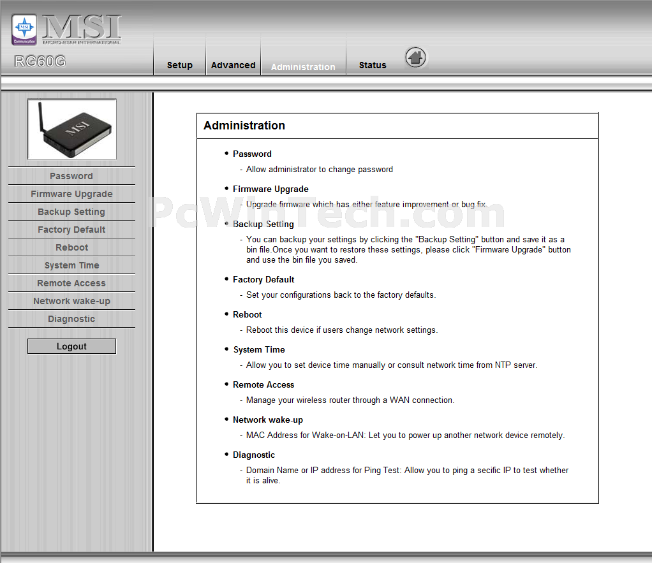Viewport: 652px width, 563px height.
Task: Click the Network wake-up heading in content
Action: tap(268, 420)
